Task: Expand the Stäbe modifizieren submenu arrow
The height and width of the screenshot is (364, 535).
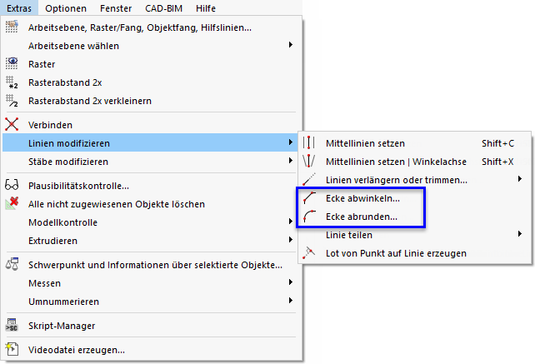Action: (x=290, y=161)
